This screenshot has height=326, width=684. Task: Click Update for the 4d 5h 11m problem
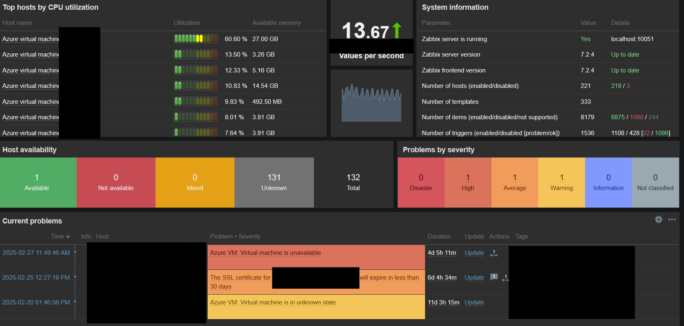pos(474,253)
